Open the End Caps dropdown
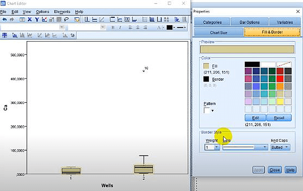 point(287,147)
